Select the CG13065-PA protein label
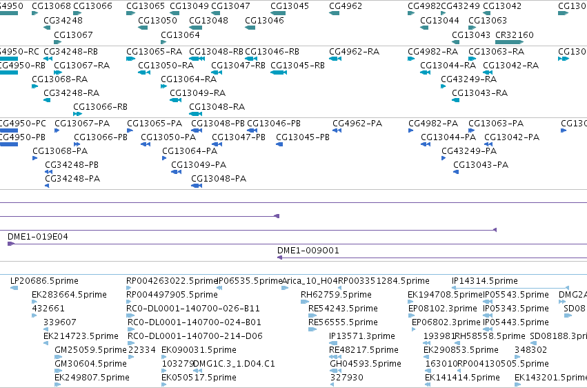 click(x=155, y=124)
